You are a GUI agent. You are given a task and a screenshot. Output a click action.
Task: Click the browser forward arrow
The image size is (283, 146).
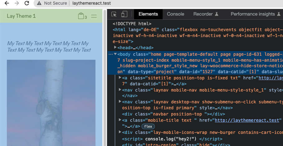coord(16,3)
